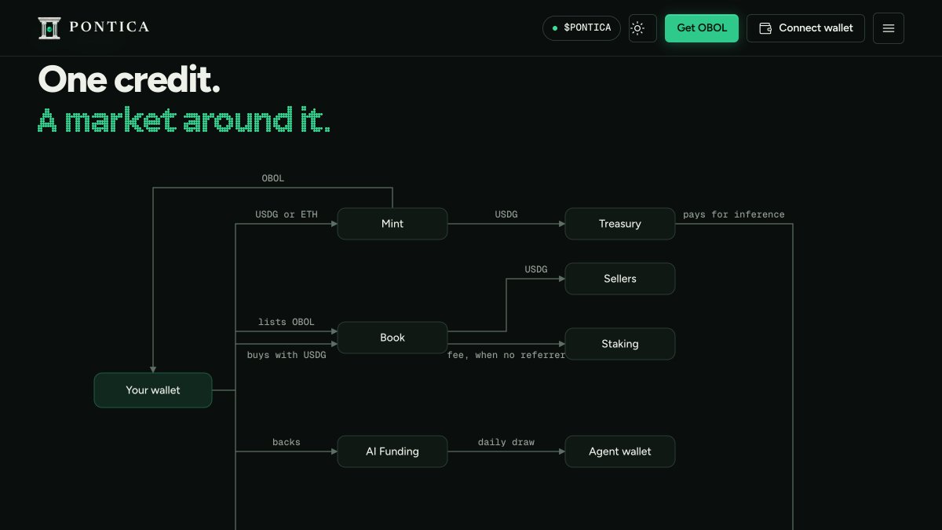Image resolution: width=942 pixels, height=530 pixels.
Task: Open the hamburger menu
Action: pyautogui.click(x=889, y=28)
